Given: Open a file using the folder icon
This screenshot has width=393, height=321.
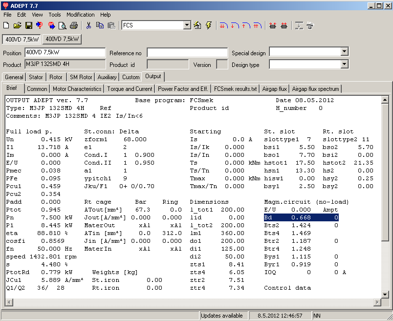Looking at the screenshot, I should click(x=17, y=25).
